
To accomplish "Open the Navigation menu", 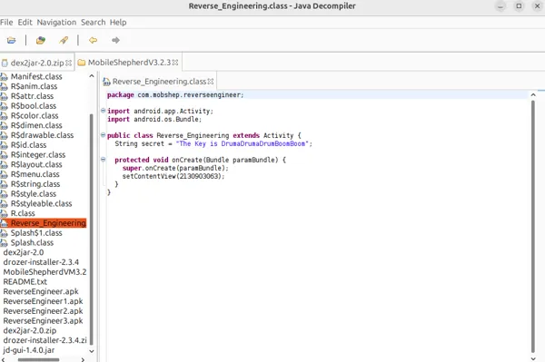I will pyautogui.click(x=56, y=22).
